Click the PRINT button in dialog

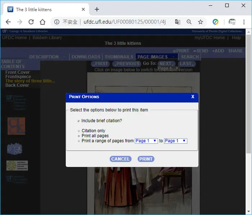pos(146,159)
